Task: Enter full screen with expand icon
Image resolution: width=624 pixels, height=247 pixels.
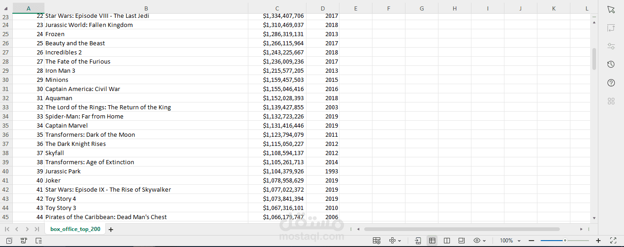Action: [x=613, y=241]
